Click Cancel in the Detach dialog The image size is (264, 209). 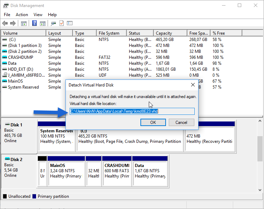point(181,122)
